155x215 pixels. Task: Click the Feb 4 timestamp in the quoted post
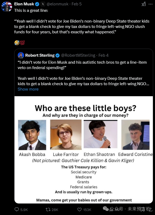click(104, 55)
